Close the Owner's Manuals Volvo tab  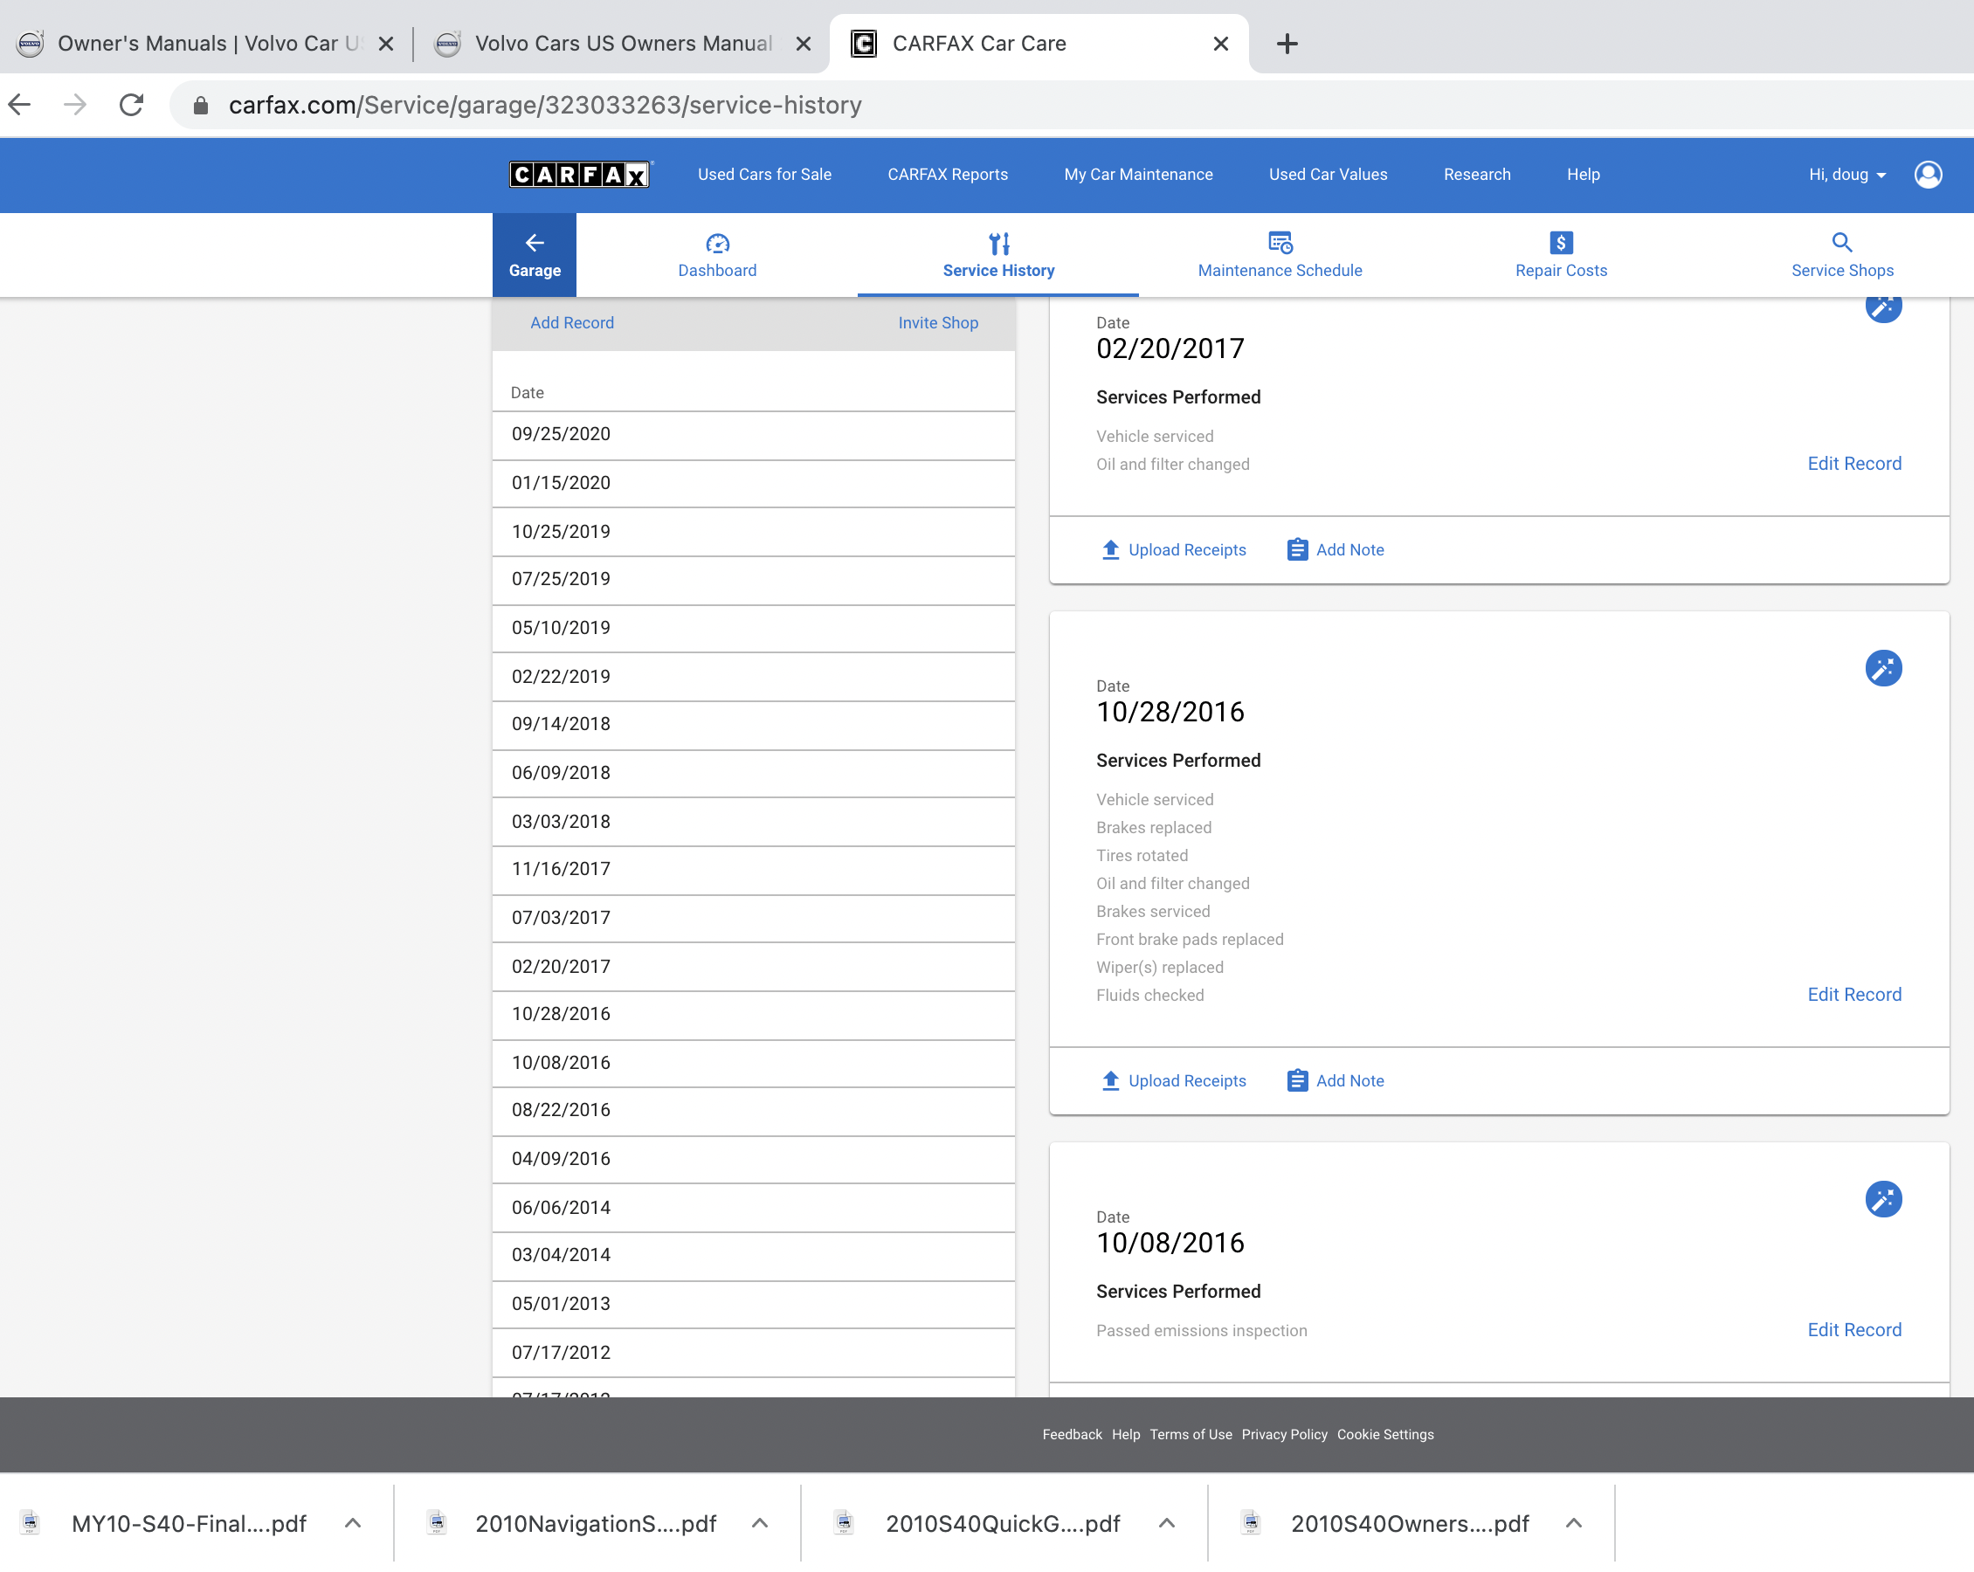386,44
